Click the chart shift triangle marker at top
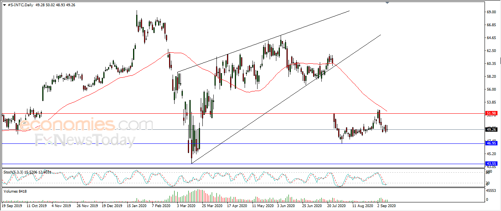The width and height of the screenshot is (501, 211). click(x=387, y=3)
